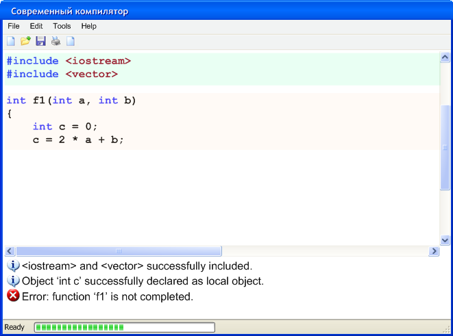The image size is (453, 336).
Task: Click the New file toolbar icon
Action: point(11,41)
